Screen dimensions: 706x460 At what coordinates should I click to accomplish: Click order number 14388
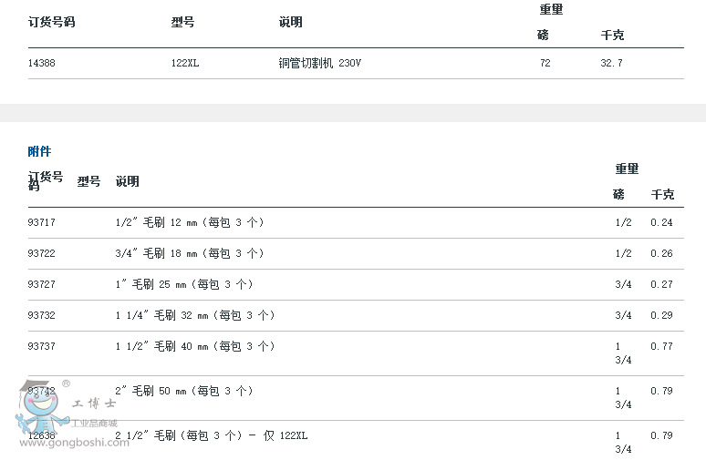click(x=42, y=64)
